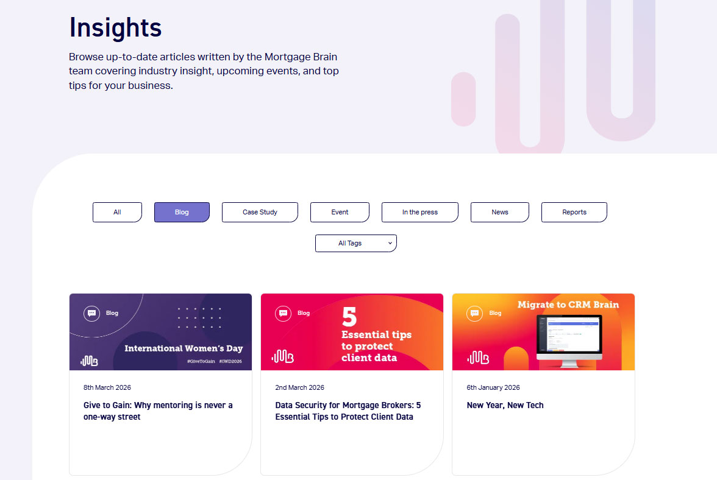Click the In the press filter

pos(419,212)
